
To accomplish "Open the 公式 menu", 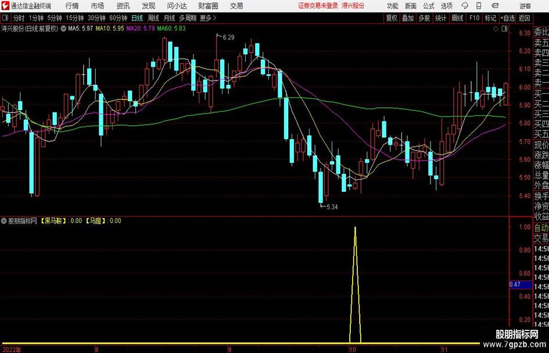I will tap(429, 6).
